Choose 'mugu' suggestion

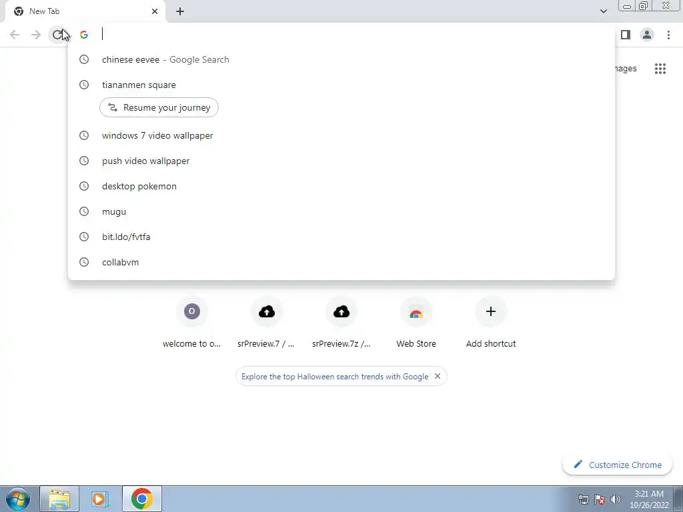[x=341, y=211]
